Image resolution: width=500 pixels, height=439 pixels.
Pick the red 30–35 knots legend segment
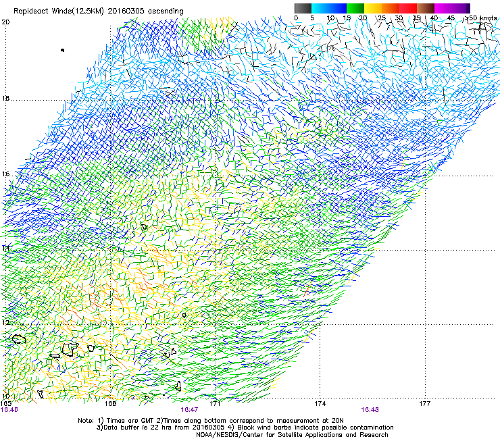(408, 8)
